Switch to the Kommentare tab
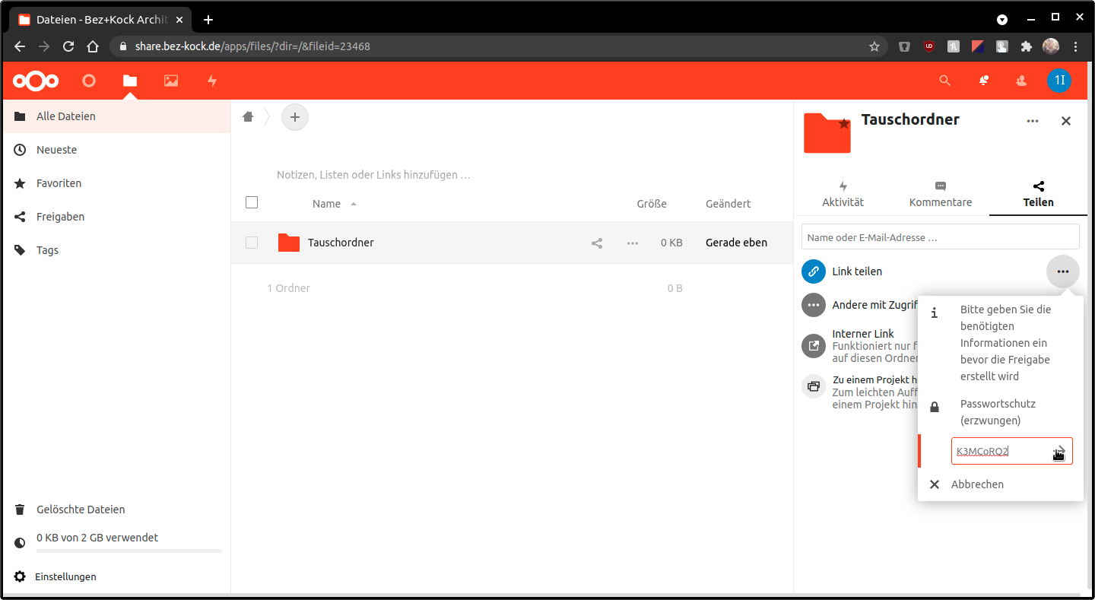This screenshot has height=600, width=1095. point(940,195)
